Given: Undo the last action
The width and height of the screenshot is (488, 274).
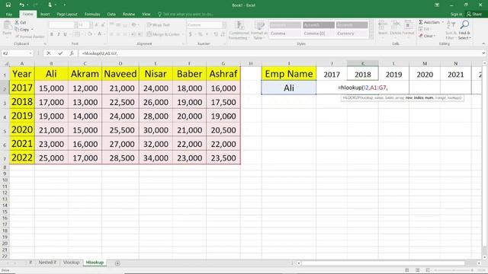Looking at the screenshot, I should click(x=21, y=5).
